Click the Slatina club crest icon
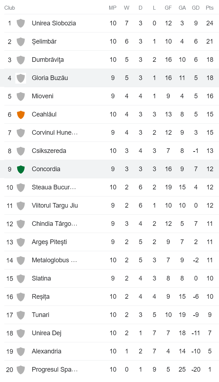Screen dimensions: 219x382 [x=21, y=278]
